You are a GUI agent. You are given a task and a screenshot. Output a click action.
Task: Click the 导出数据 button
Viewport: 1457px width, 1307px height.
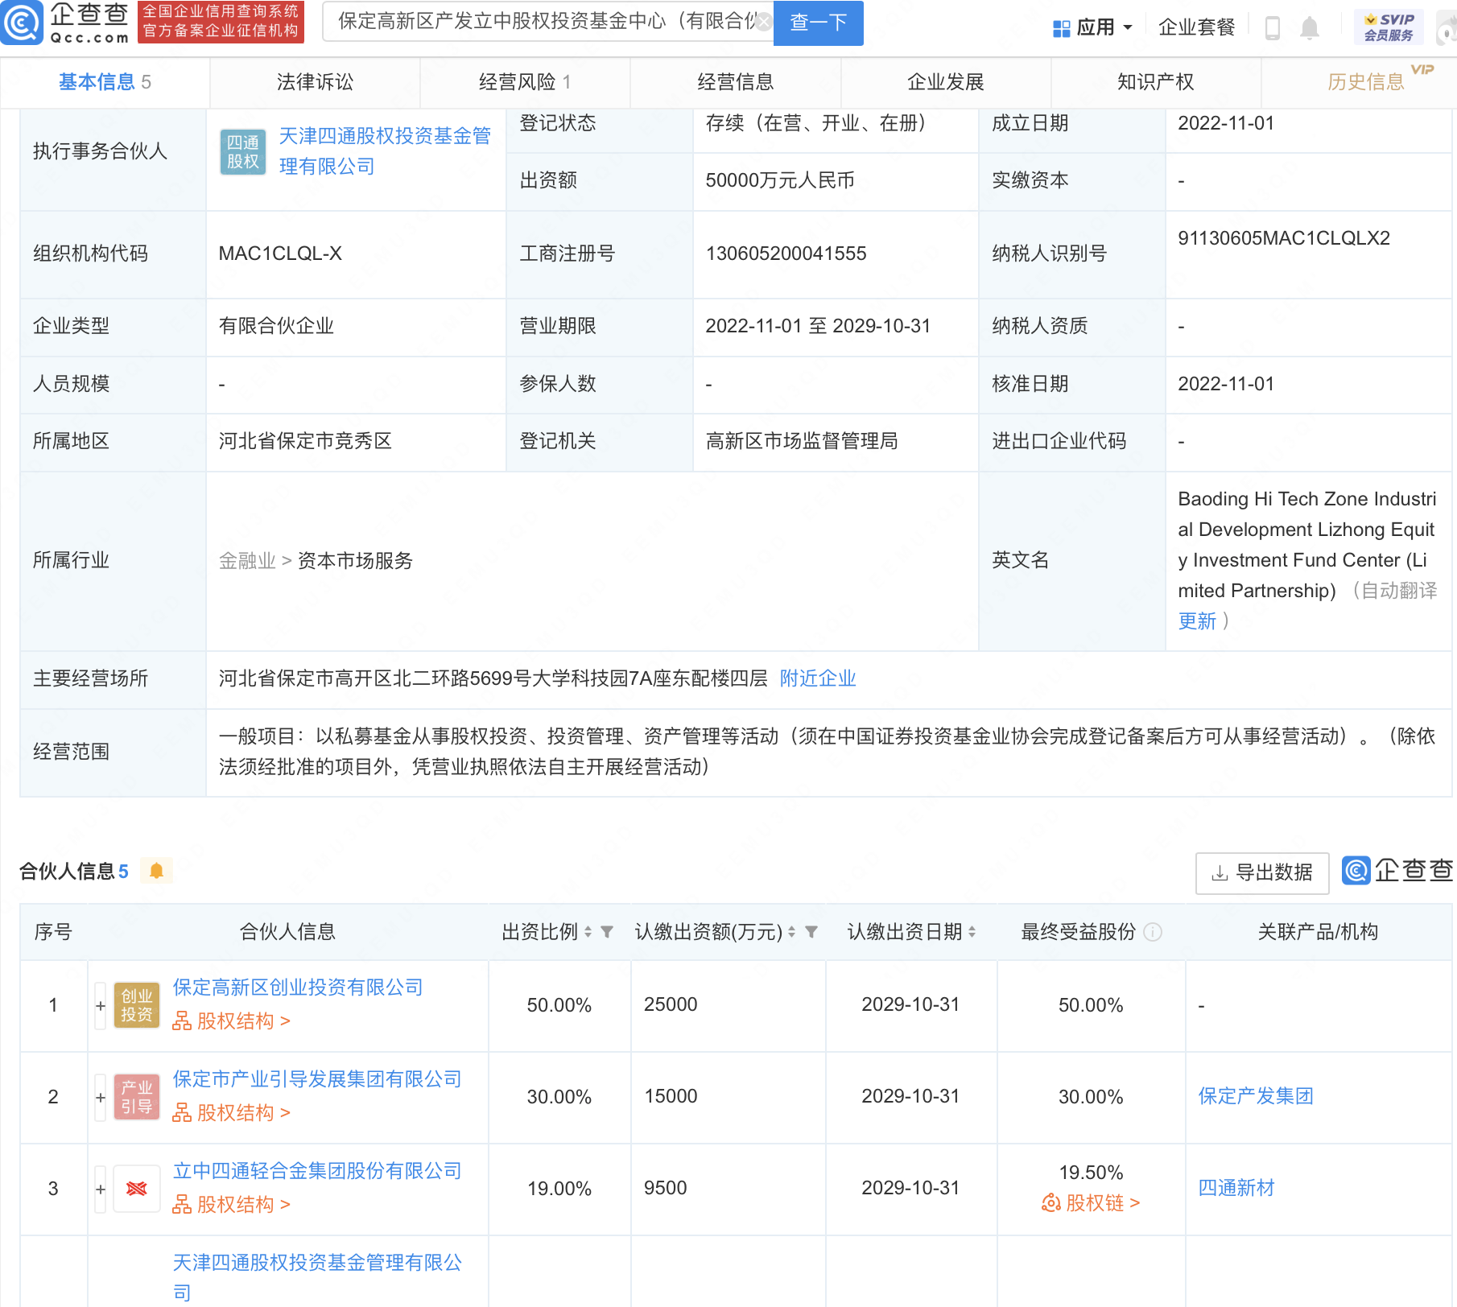pyautogui.click(x=1261, y=872)
